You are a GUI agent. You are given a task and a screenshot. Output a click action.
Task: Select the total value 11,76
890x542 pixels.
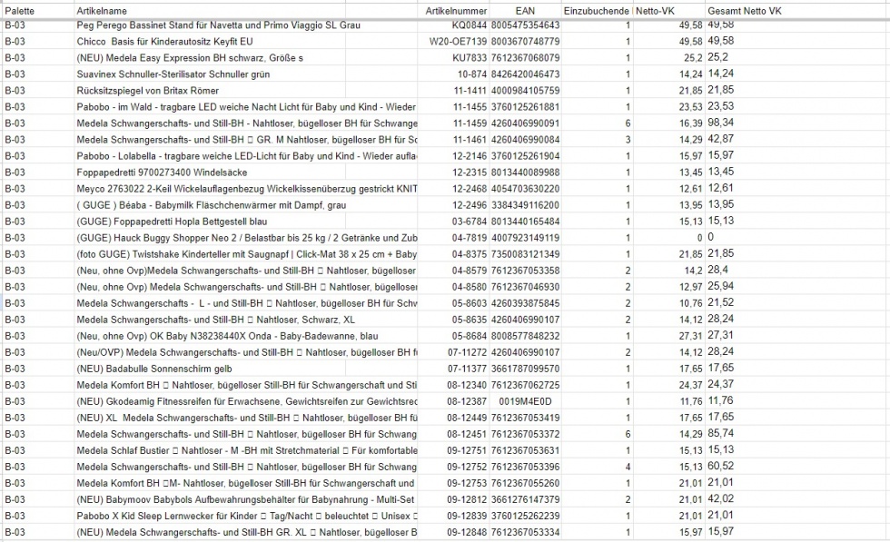coord(721,402)
